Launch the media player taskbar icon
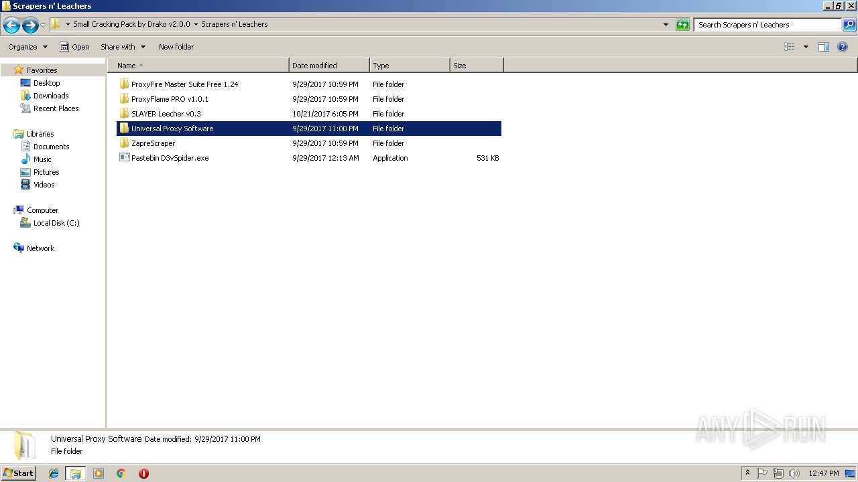Screen dimensions: 858x482 click(99, 473)
